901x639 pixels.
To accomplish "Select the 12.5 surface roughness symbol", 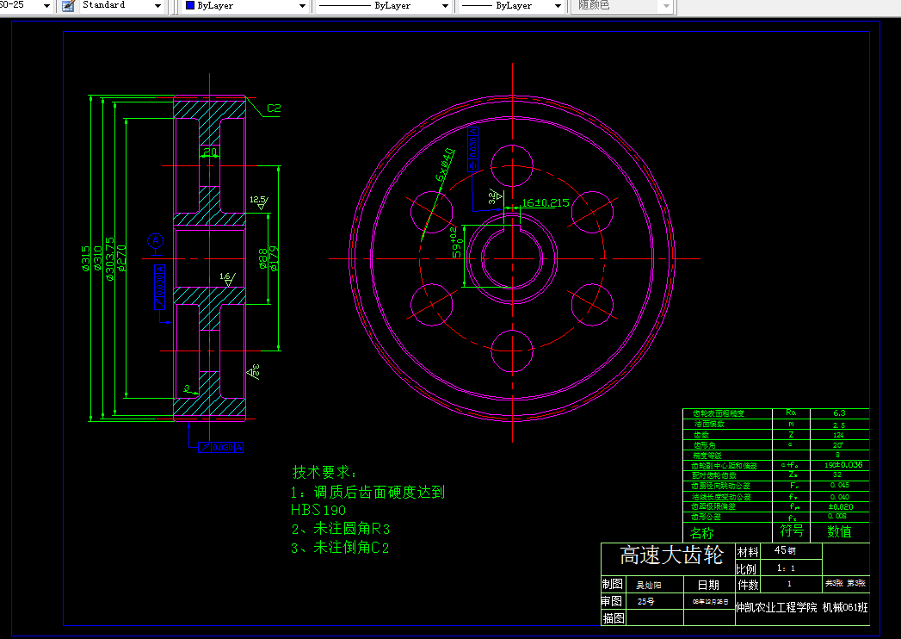I will 259,202.
